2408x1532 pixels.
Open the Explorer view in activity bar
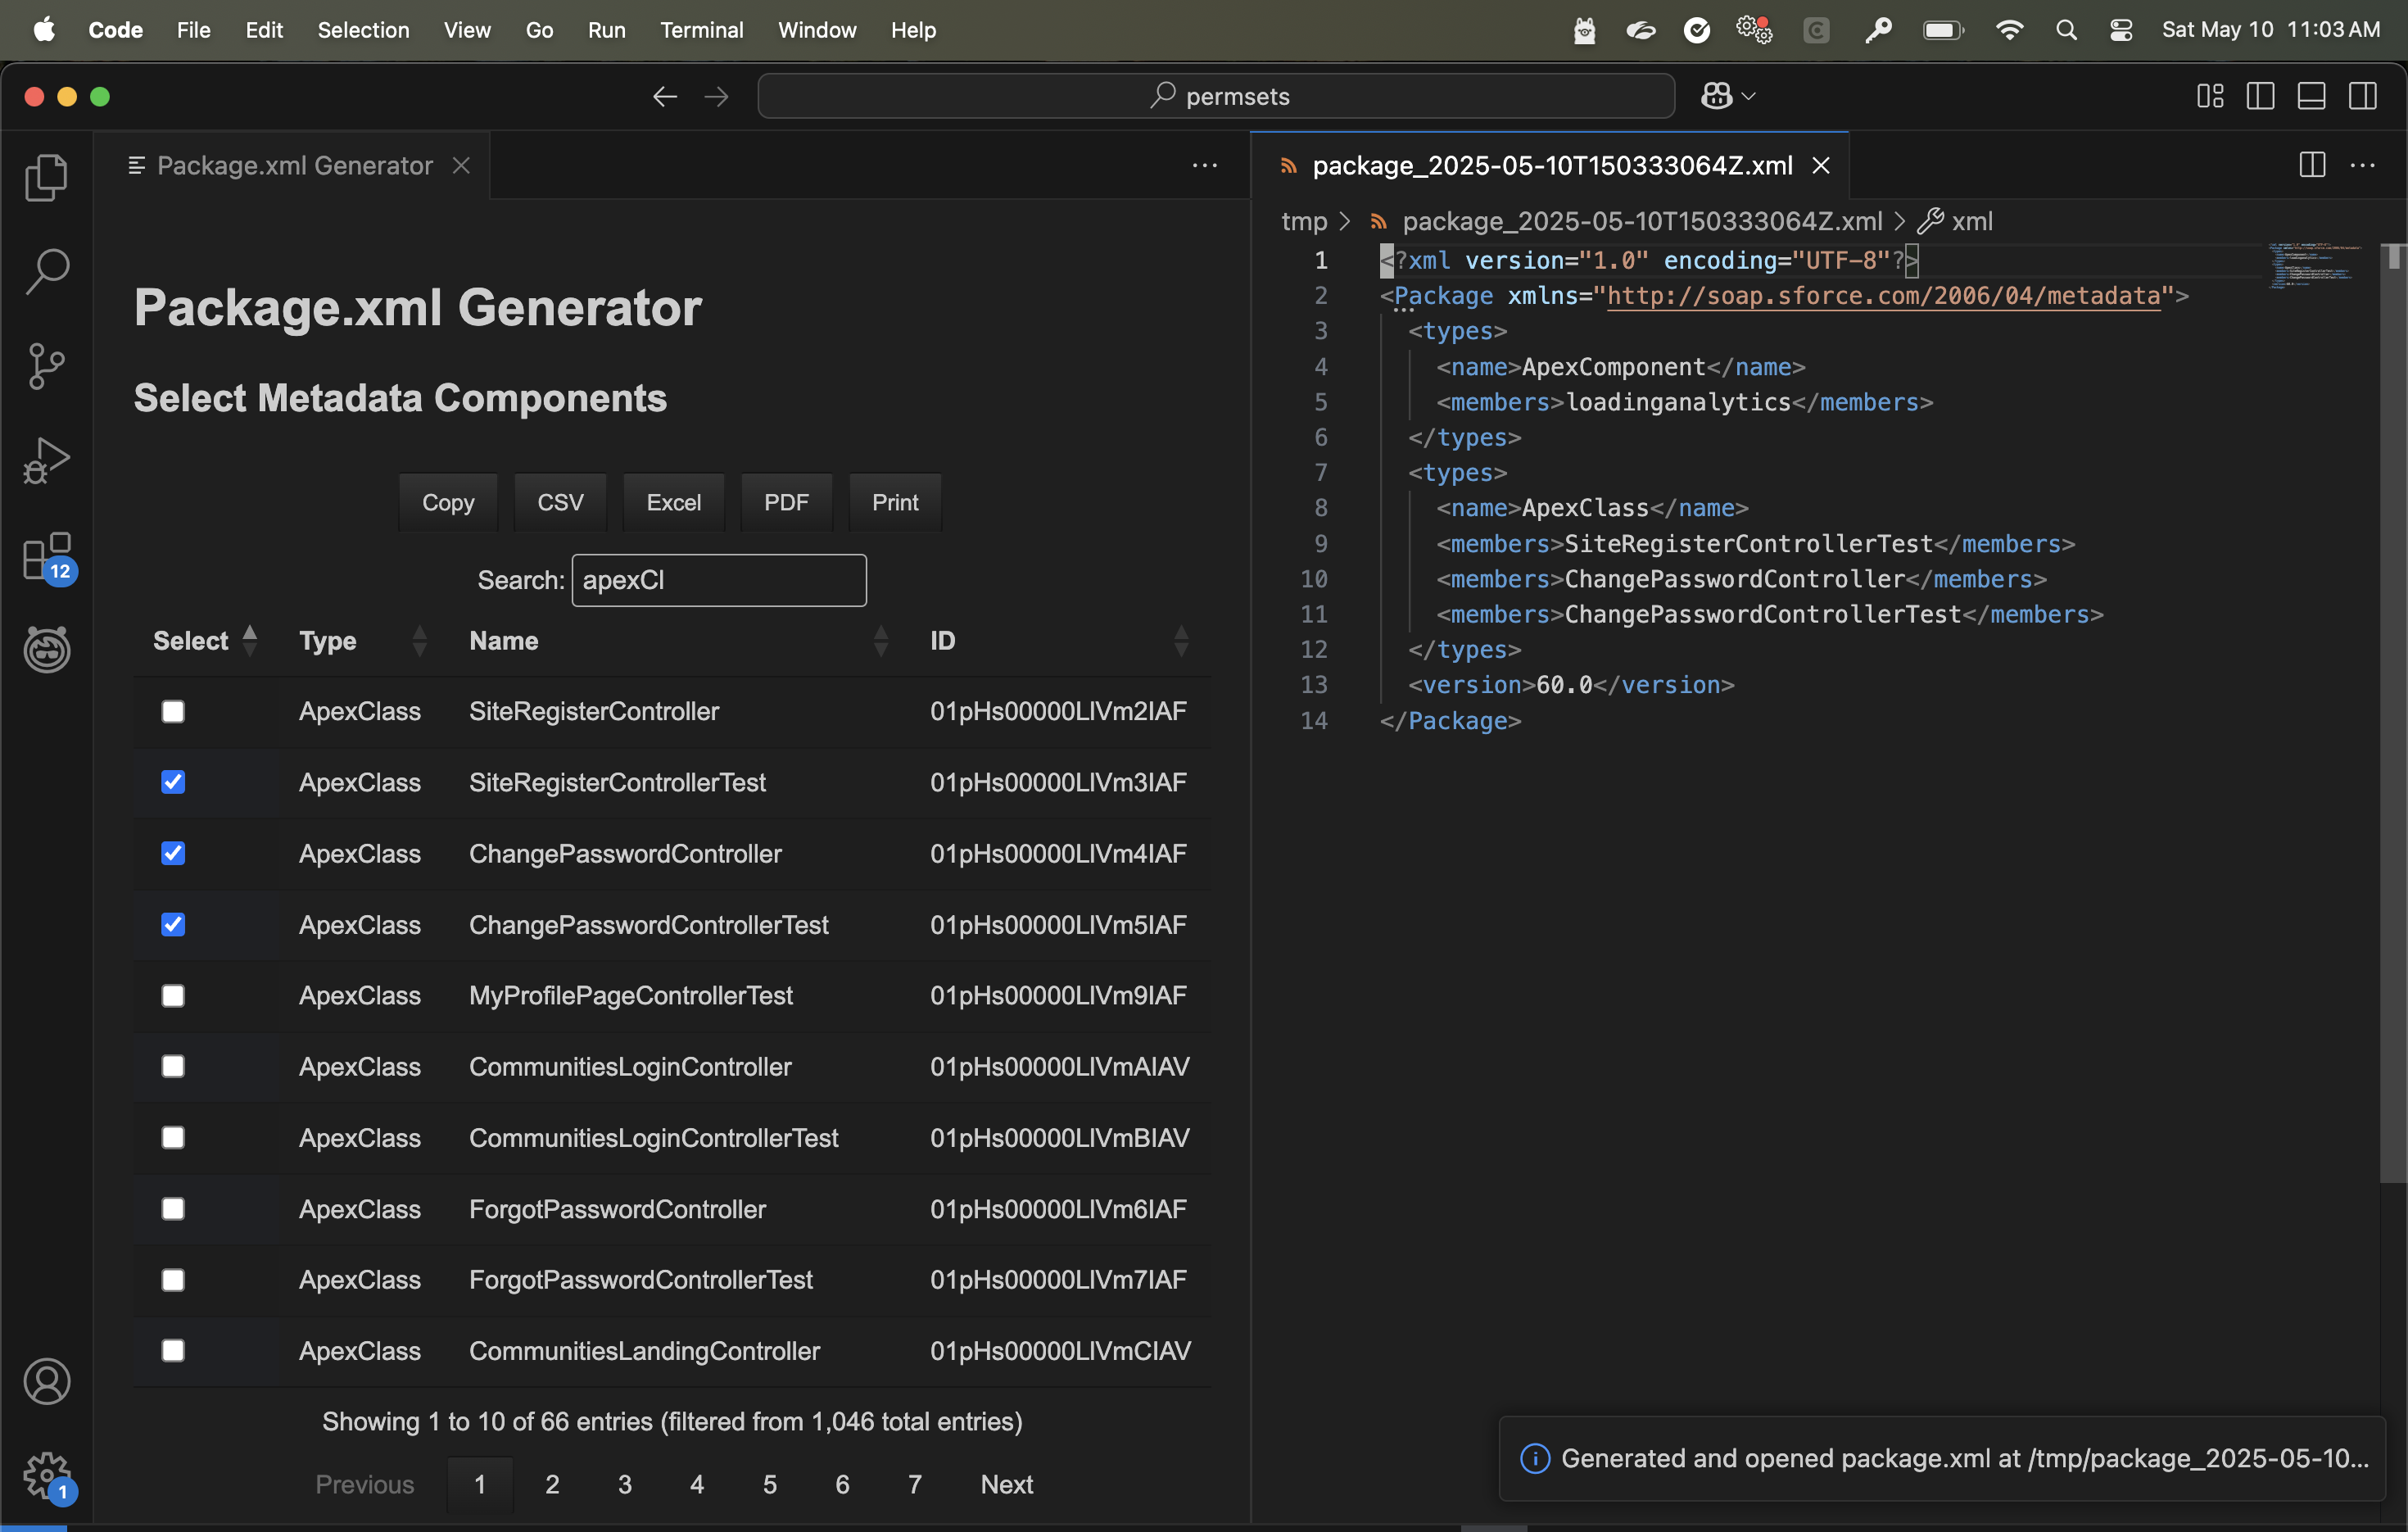coord(46,176)
